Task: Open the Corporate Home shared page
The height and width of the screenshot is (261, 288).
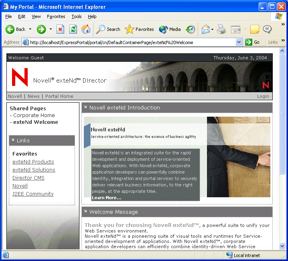Action: click(34, 115)
